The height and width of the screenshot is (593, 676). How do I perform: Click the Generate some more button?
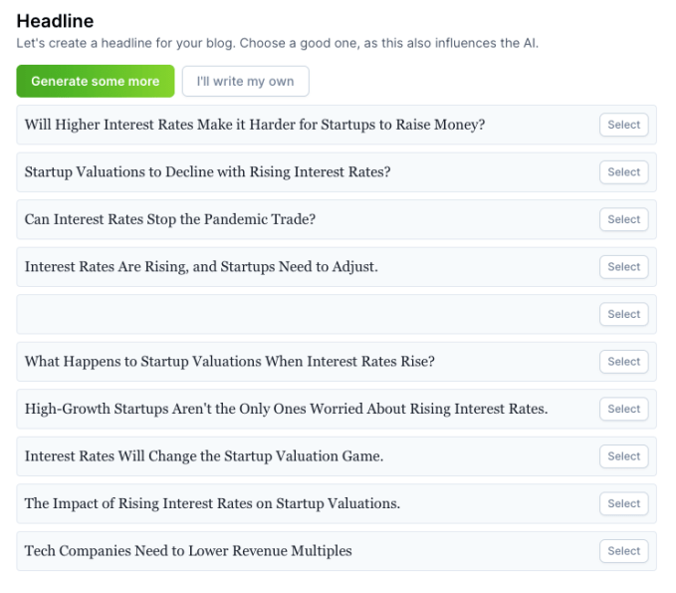point(96,81)
